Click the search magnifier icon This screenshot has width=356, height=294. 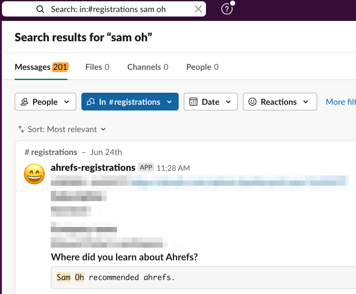tap(40, 9)
